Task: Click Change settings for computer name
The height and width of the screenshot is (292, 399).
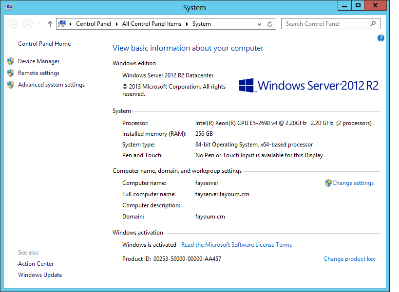Action: [353, 183]
